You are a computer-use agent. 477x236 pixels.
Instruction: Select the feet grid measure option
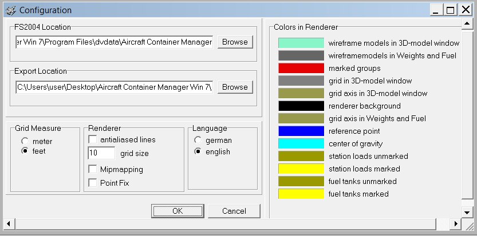(x=25, y=151)
